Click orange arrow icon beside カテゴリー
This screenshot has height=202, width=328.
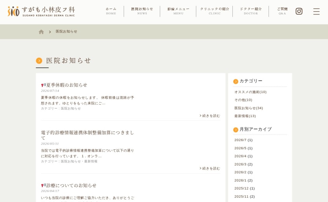click(236, 81)
